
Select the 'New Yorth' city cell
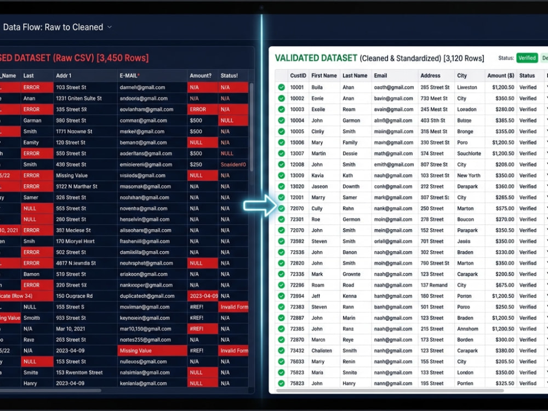469,175
